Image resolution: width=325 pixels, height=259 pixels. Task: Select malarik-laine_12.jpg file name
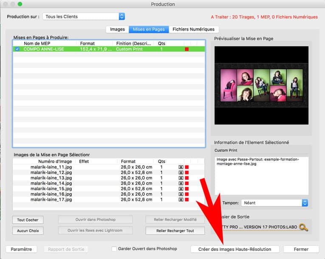(51, 172)
